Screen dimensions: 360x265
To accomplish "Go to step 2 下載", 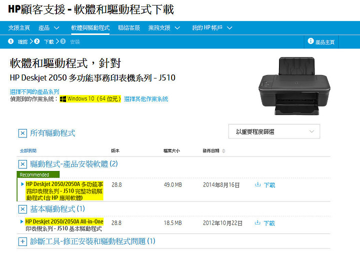I will pos(44,41).
